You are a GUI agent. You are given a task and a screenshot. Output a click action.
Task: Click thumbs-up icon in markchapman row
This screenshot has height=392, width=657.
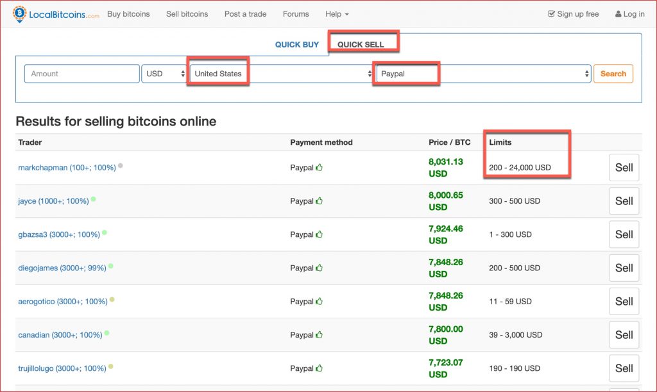320,167
